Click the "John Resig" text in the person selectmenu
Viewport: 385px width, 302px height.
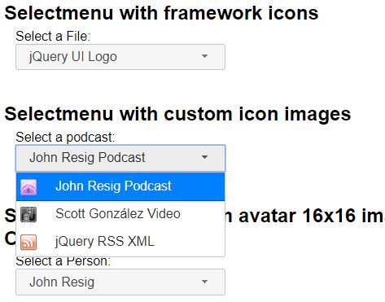click(x=62, y=282)
